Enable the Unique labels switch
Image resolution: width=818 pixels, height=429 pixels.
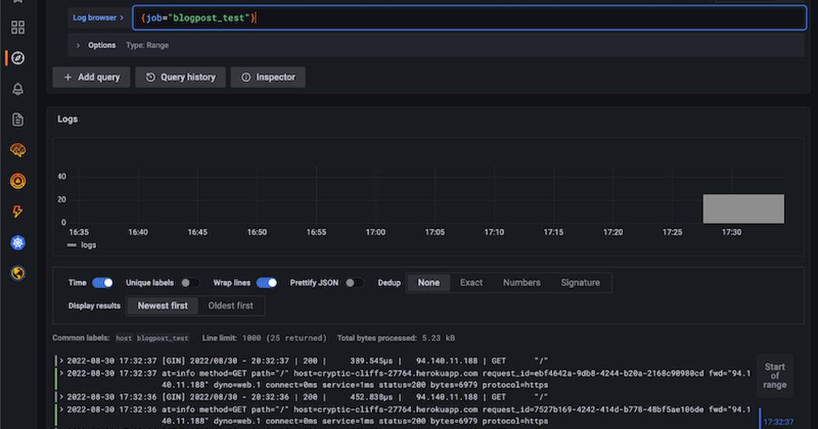(190, 283)
